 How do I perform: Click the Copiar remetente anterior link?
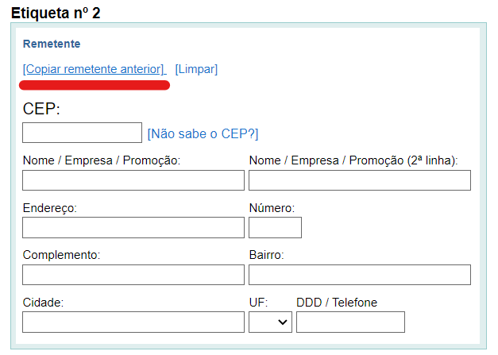coord(94,69)
